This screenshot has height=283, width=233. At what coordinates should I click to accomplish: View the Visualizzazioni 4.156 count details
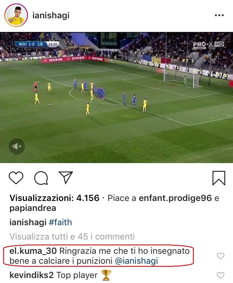[54, 198]
